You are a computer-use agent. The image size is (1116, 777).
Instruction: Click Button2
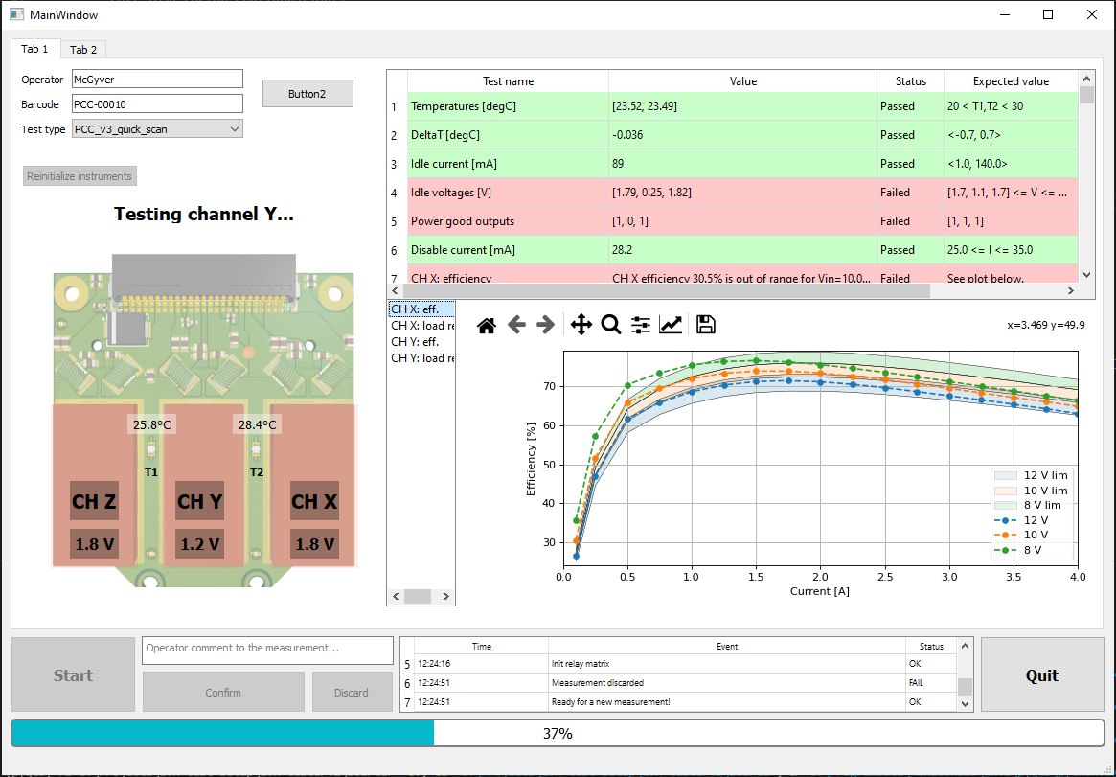307,94
